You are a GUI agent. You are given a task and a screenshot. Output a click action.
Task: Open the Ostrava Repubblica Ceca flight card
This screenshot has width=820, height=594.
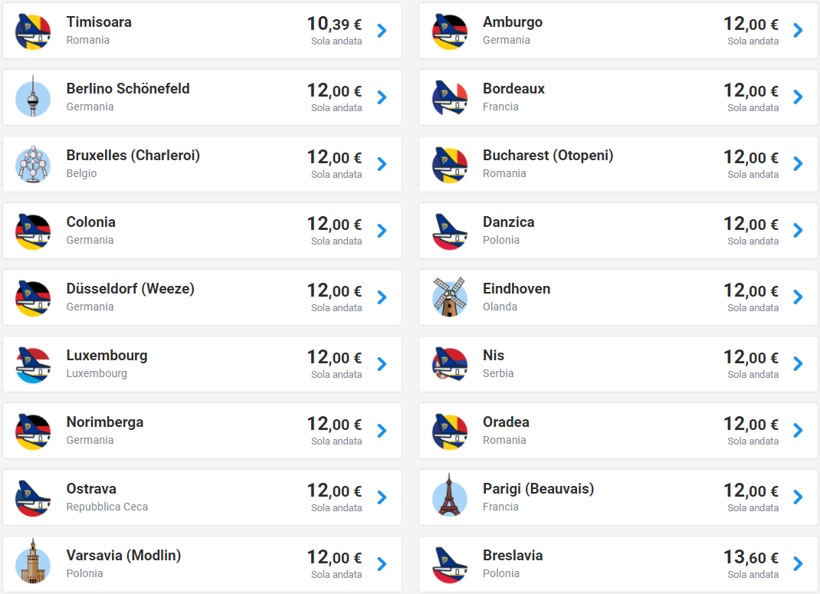tap(202, 497)
